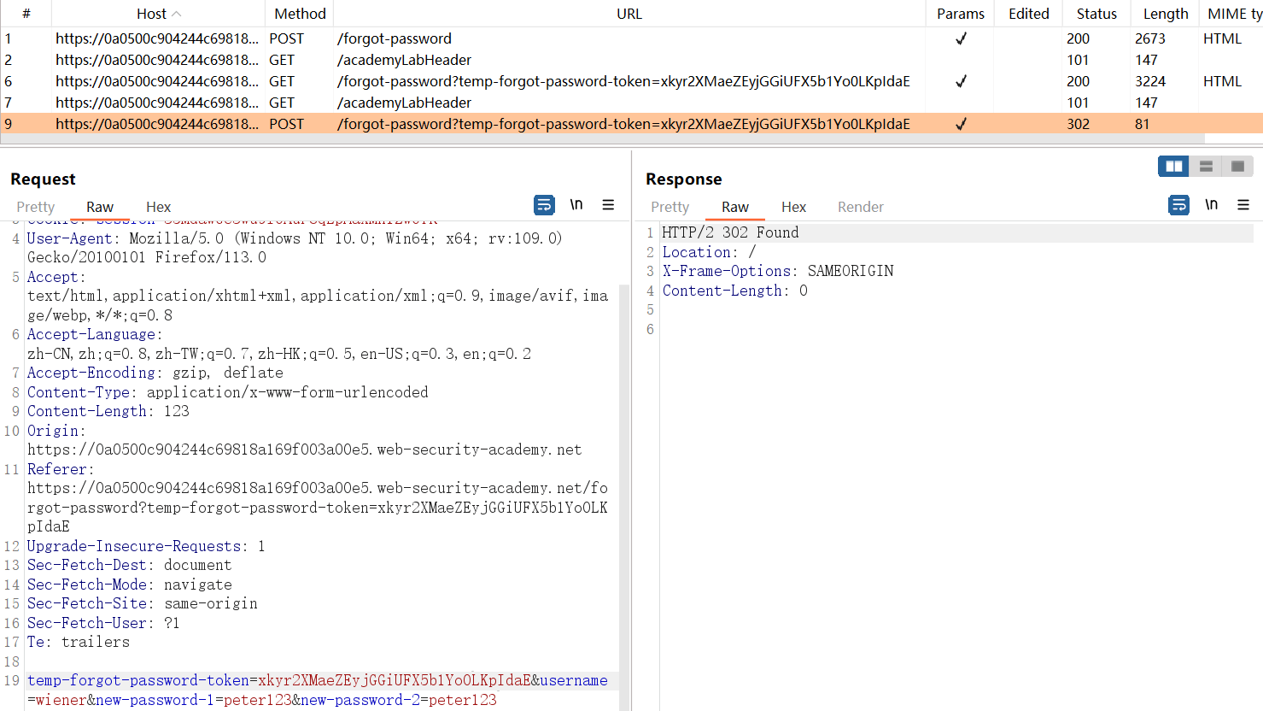1263x711 pixels.
Task: Open the Request panel hamburger options menu
Action: tap(608, 205)
